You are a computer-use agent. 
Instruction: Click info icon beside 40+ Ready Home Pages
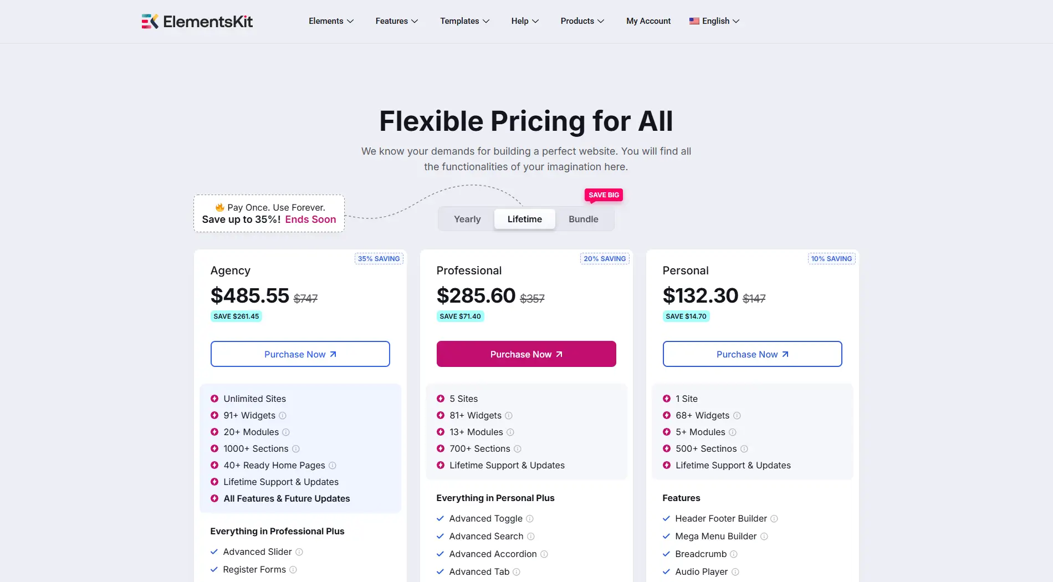(x=333, y=466)
